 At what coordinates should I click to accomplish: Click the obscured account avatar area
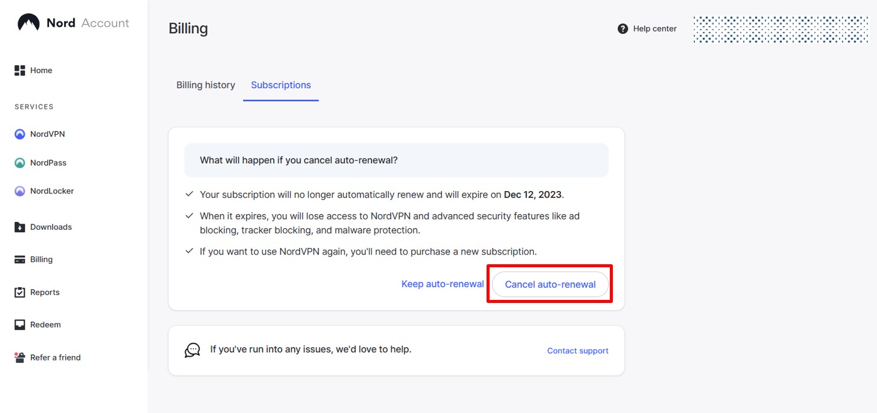(x=780, y=28)
